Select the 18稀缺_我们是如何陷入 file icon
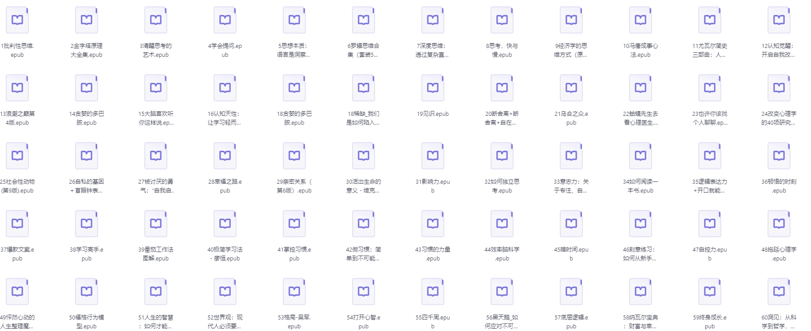 364,88
